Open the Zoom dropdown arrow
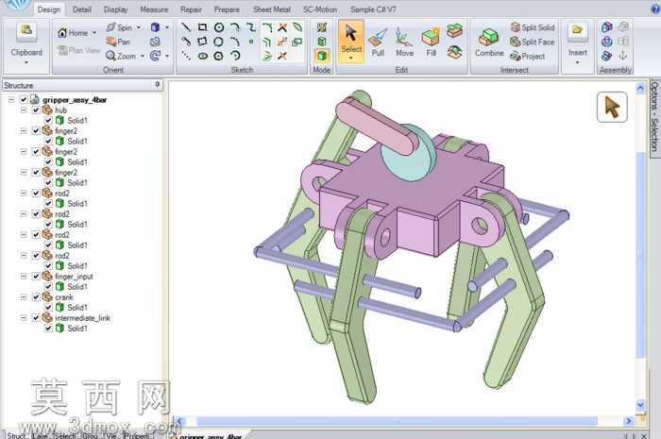The image size is (661, 439). pos(143,56)
